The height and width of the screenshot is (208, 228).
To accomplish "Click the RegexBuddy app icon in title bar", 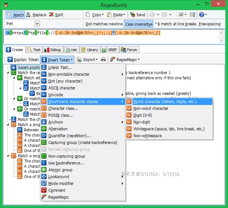I will point(6,5).
